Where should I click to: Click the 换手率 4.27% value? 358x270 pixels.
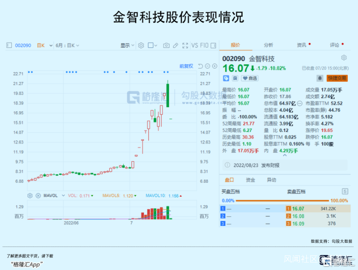coord(327,124)
